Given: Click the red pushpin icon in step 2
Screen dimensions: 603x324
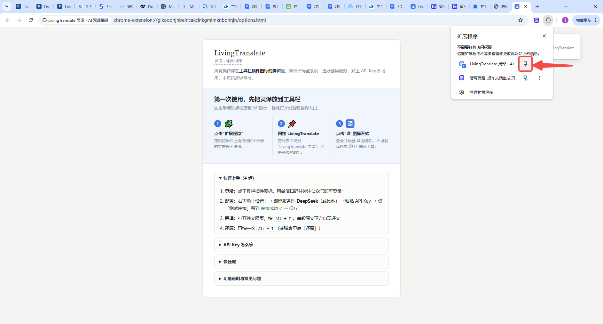Looking at the screenshot, I should [x=292, y=124].
